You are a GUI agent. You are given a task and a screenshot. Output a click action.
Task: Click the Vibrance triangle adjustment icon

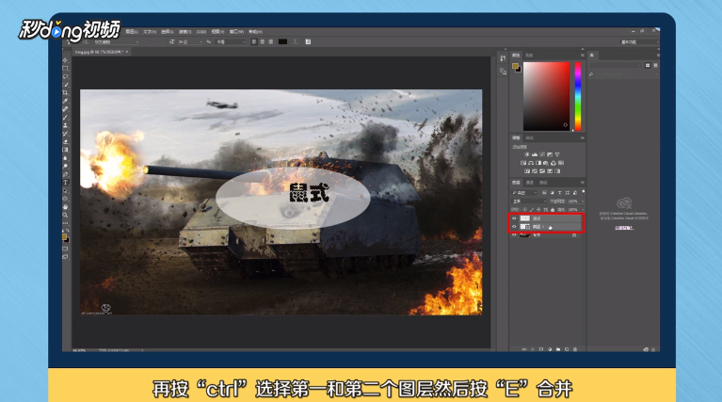coord(557,154)
